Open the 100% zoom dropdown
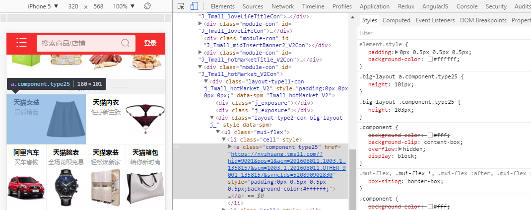The height and width of the screenshot is (210, 531). point(124,6)
